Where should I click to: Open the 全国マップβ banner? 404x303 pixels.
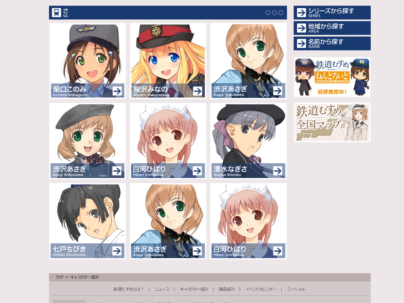pos(332,122)
